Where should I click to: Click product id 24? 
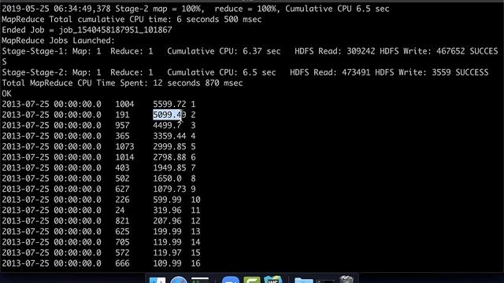click(120, 210)
